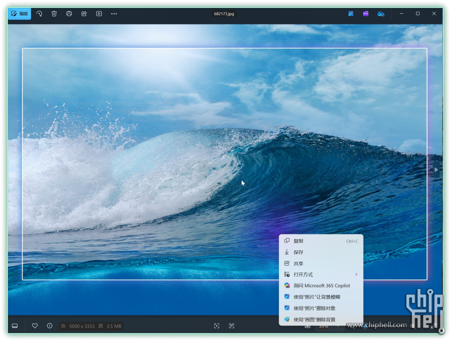Print the photo using the printer icon
This screenshot has height=341, width=451.
point(69,14)
